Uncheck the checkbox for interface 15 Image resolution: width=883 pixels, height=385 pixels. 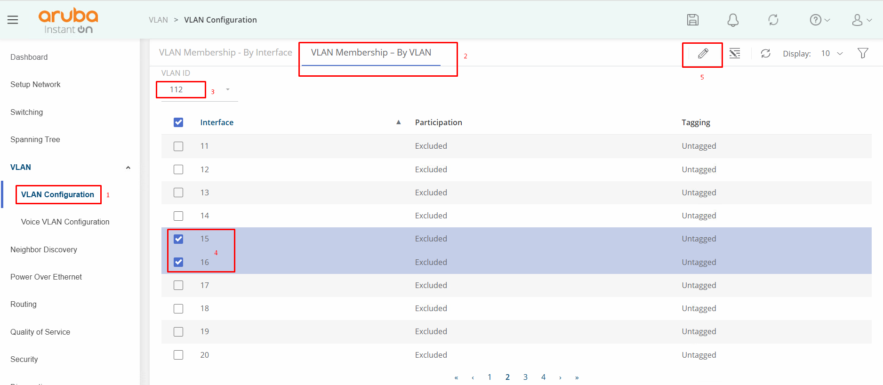[178, 239]
